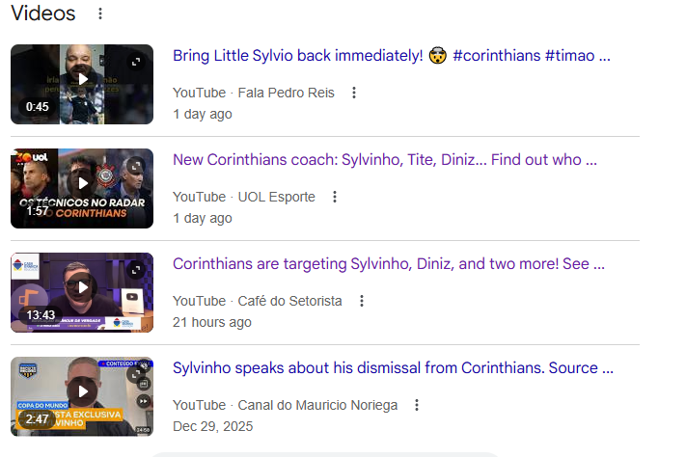686x457 pixels.
Task: Play the Canal do Mauricio Noriega video
Action: tap(82, 392)
